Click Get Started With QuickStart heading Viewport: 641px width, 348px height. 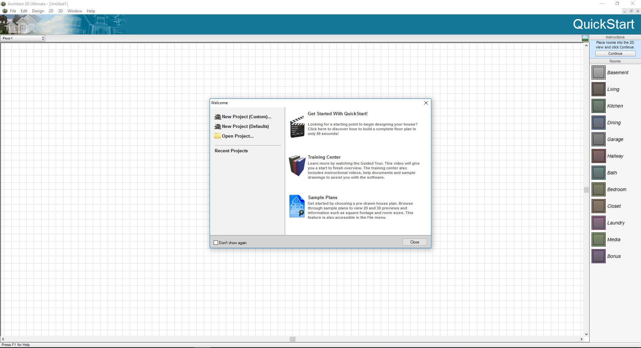click(x=338, y=114)
